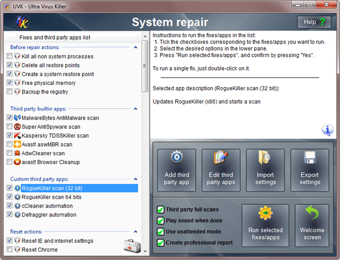The width and height of the screenshot is (340, 260).
Task: Click shield icon beside Create a system restore point
Action: pyautogui.click(x=17, y=74)
